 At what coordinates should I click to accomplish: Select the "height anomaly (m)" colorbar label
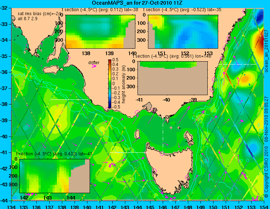[x=123, y=84]
